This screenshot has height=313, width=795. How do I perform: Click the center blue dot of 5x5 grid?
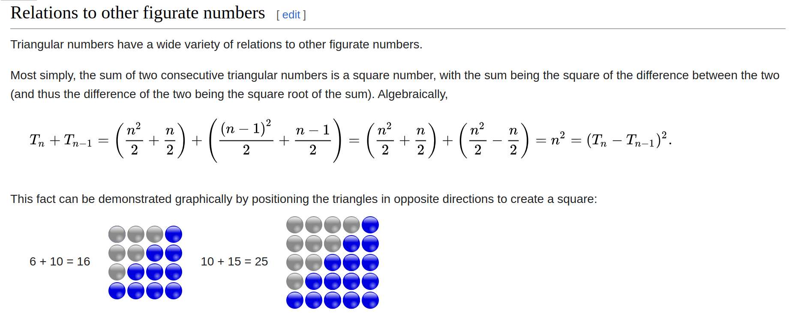pyautogui.click(x=333, y=262)
